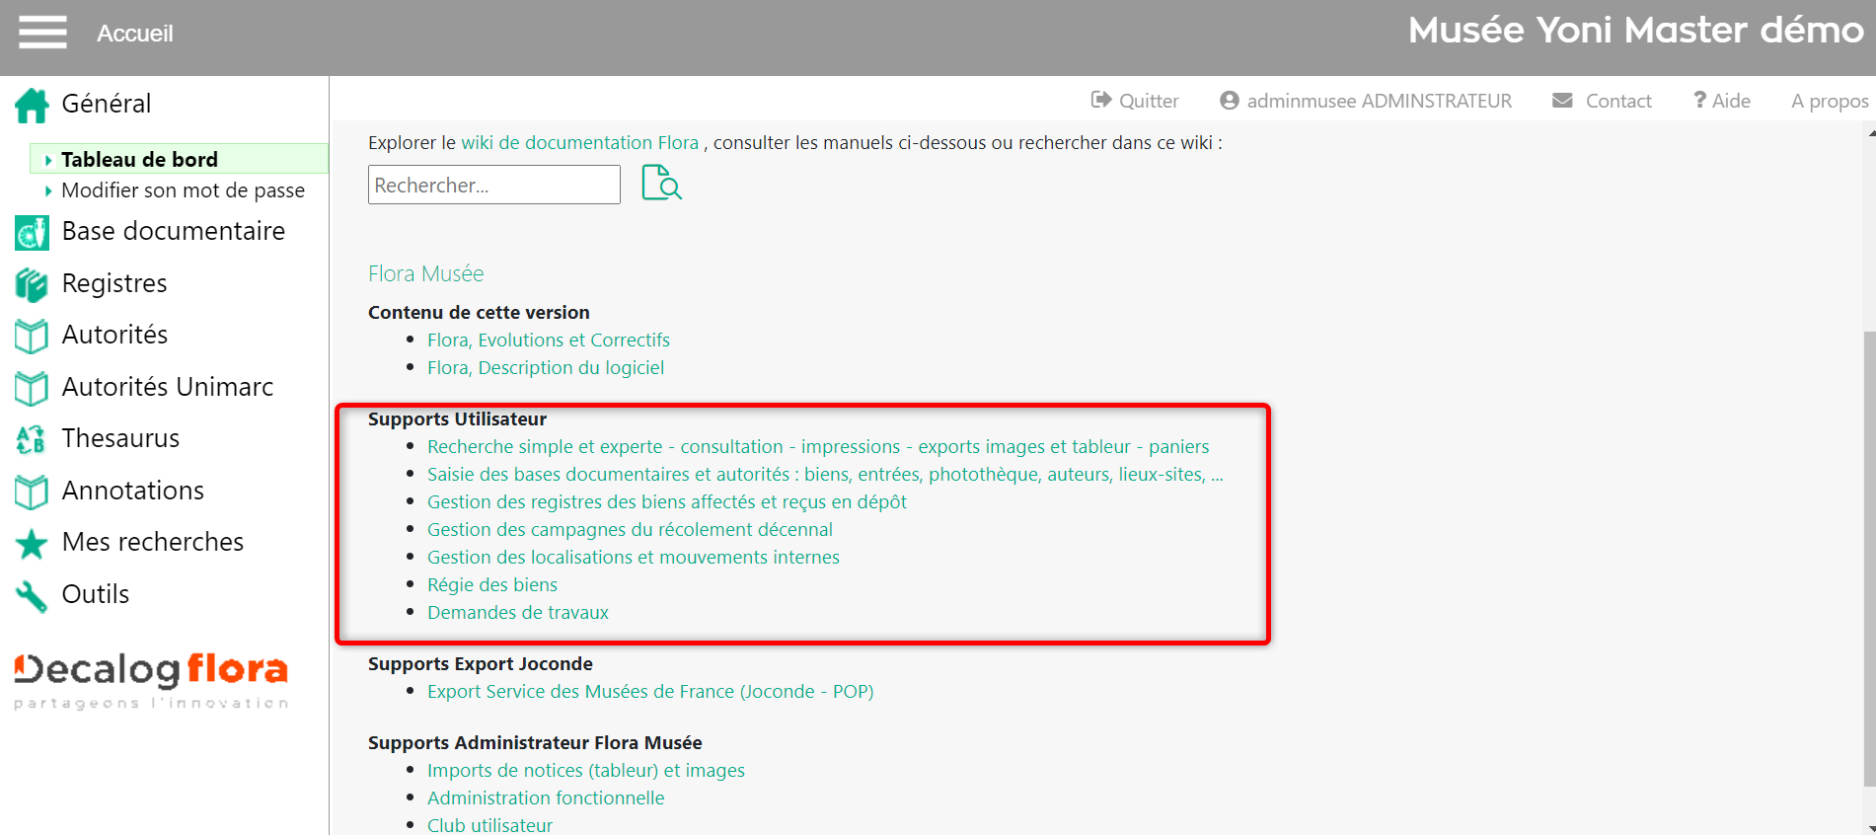Screen dimensions: 1876x835
Task: Click the vertical scrollbar thumb
Action: 1869,559
